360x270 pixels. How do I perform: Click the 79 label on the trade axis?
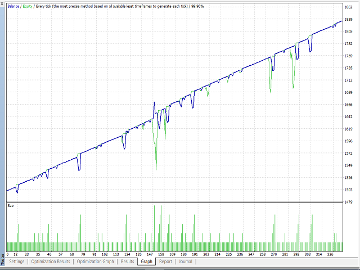[x=83, y=254]
